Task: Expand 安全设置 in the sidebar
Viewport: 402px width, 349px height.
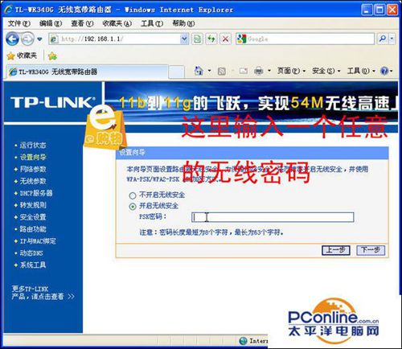Action: tap(33, 217)
